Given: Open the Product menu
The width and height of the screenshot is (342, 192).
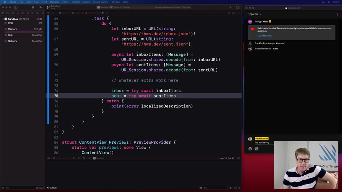Looking at the screenshot, I should 76,2.
